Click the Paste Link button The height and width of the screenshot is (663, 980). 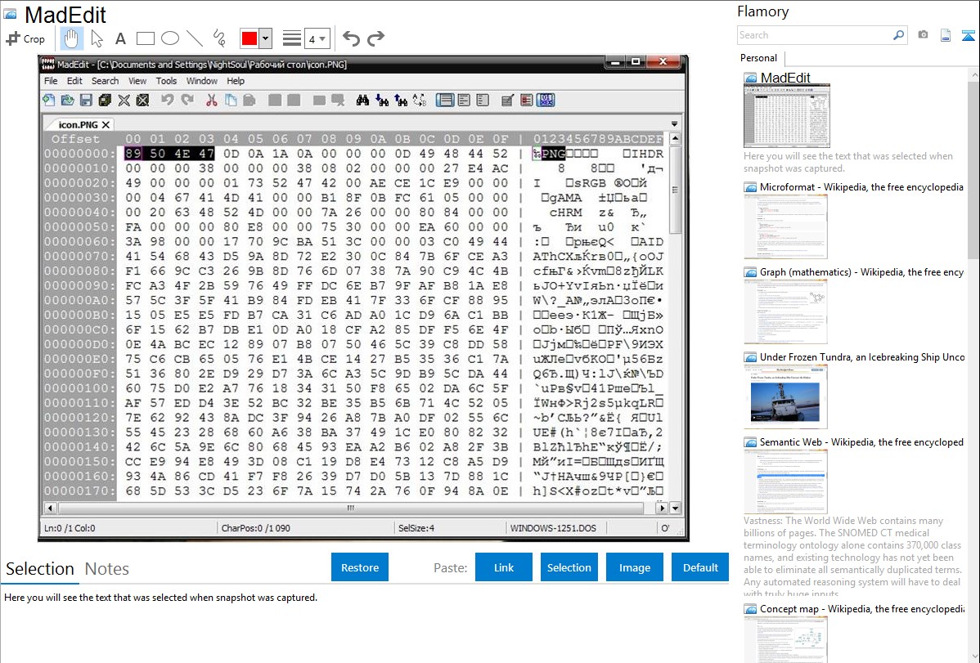[x=504, y=567]
